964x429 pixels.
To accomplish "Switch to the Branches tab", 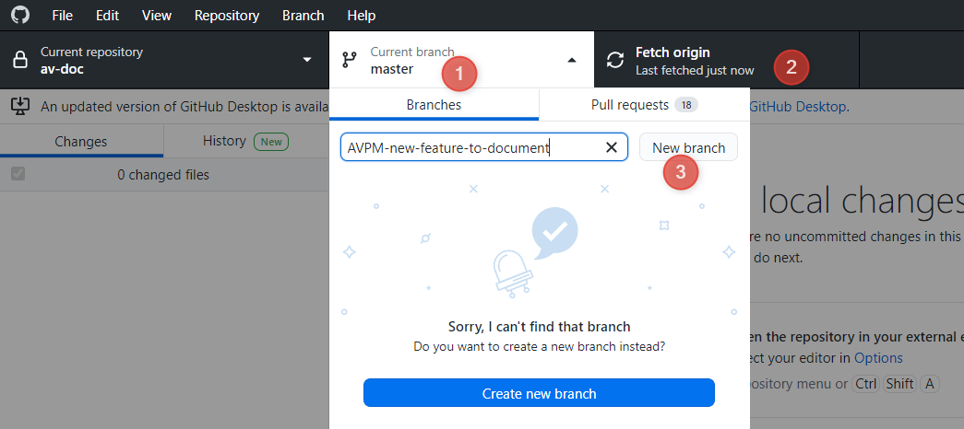I will tap(434, 105).
